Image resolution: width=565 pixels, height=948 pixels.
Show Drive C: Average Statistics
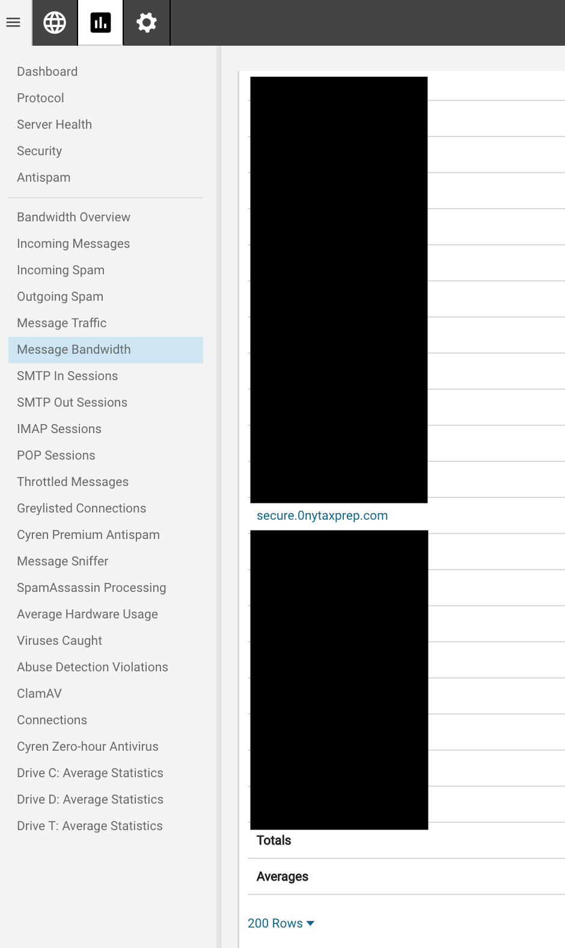[90, 773]
